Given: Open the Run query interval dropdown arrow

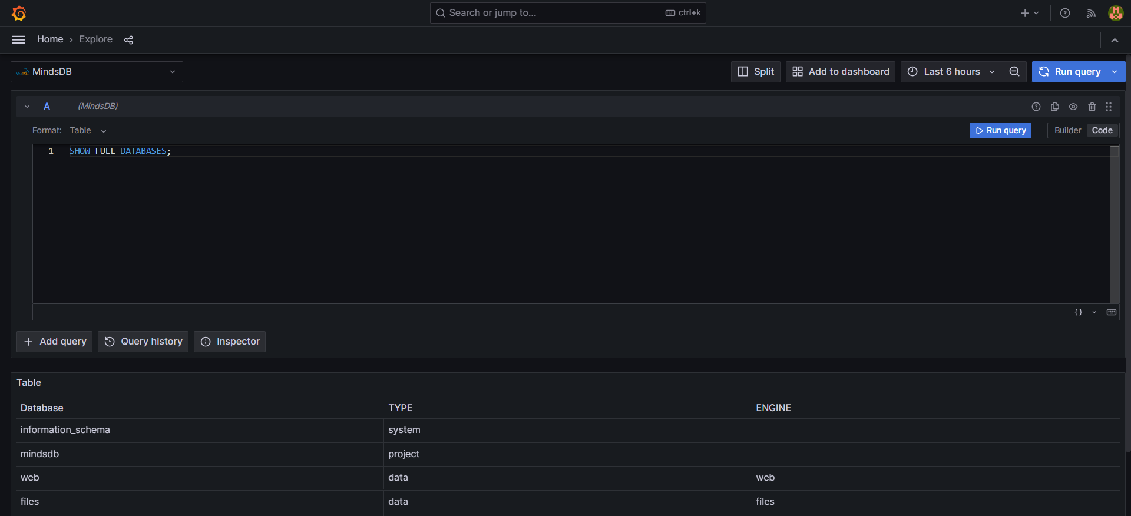Looking at the screenshot, I should [1115, 72].
